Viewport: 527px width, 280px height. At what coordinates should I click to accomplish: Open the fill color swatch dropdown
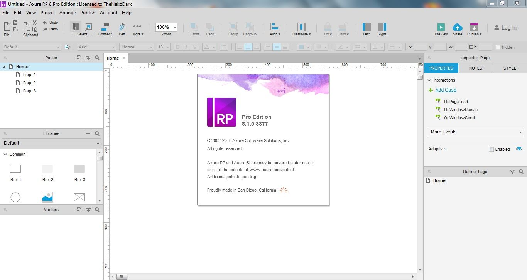coord(304,47)
